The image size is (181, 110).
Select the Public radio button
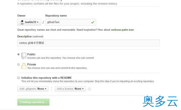coord(18,54)
